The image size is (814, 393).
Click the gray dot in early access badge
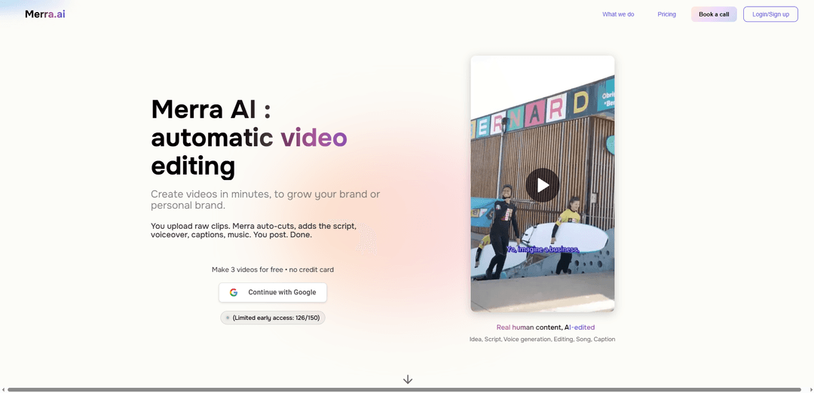228,318
